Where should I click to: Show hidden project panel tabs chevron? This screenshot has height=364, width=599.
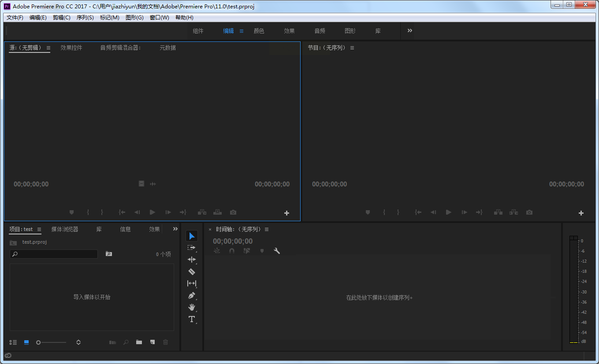[175, 229]
